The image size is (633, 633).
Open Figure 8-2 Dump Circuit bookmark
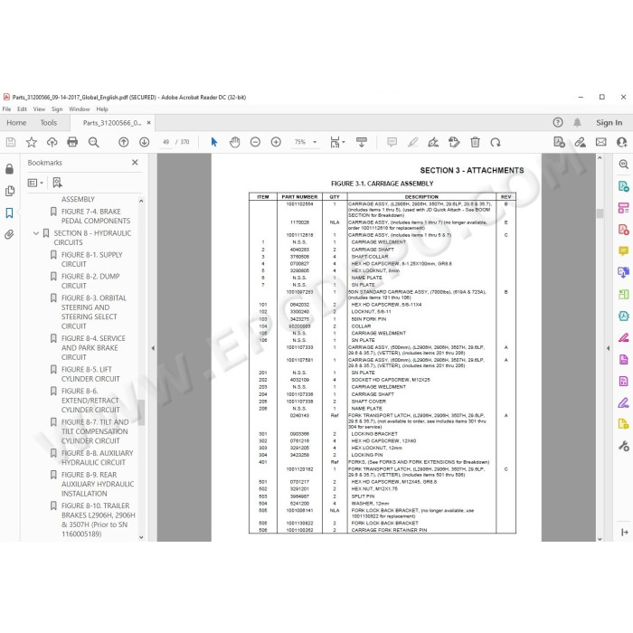pos(90,281)
